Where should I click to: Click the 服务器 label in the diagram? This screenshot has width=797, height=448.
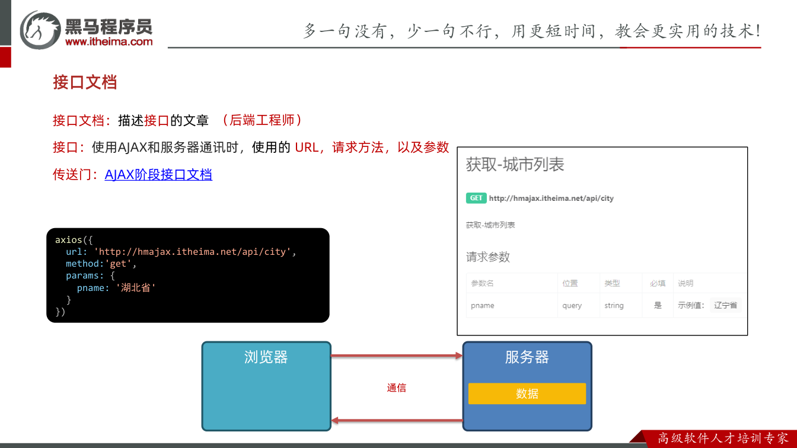pos(527,357)
